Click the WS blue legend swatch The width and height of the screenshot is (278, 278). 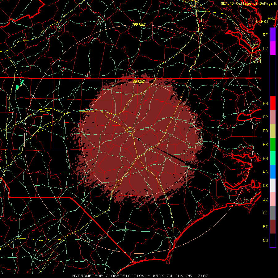pyautogui.click(x=273, y=172)
